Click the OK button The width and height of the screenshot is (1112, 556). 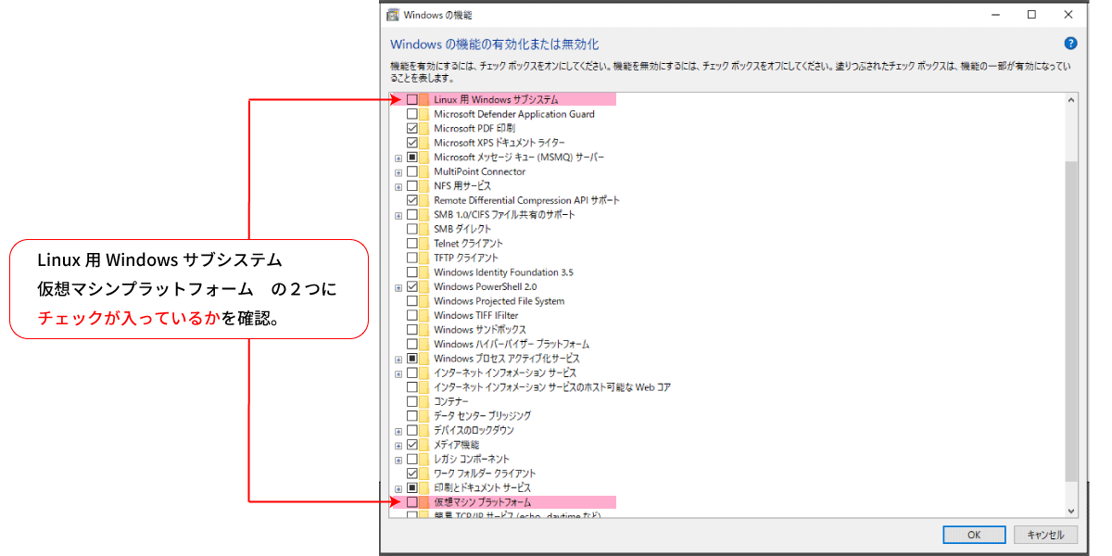[x=974, y=535]
